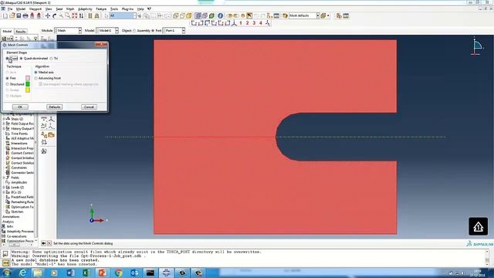Click the Save model database icon
The image size is (494, 278).
point(19,15)
